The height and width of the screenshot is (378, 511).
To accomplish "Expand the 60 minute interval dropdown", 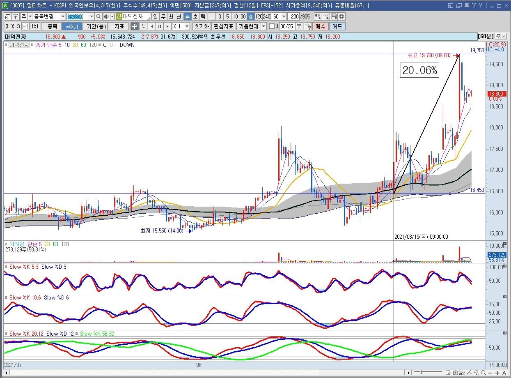I will tap(284, 16).
